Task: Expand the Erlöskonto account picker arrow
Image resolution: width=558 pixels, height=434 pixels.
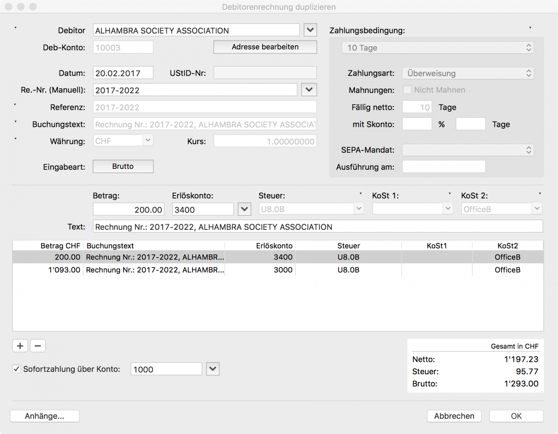Action: click(x=245, y=209)
